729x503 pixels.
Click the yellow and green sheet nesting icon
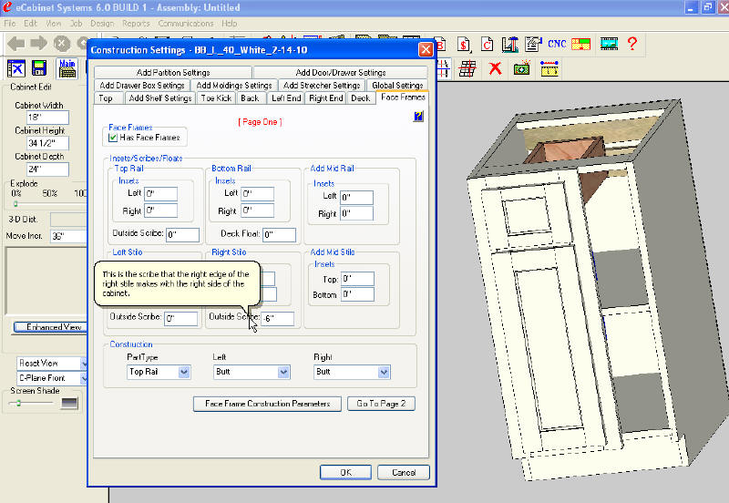pos(580,44)
